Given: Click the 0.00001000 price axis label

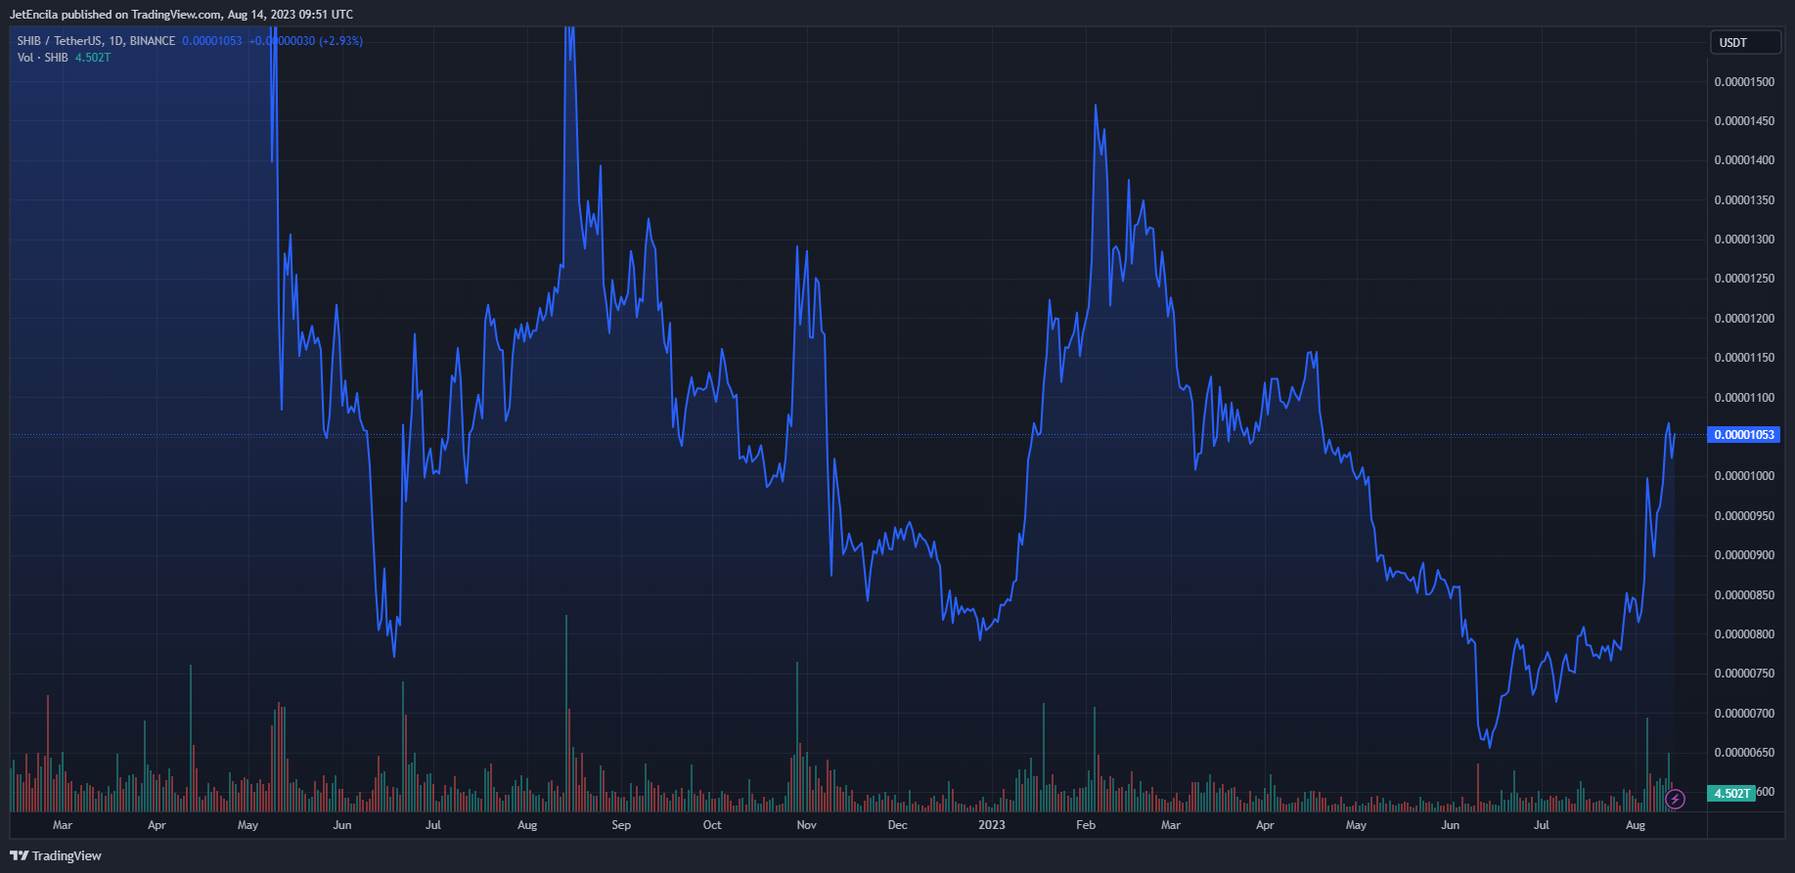Looking at the screenshot, I should tap(1744, 476).
